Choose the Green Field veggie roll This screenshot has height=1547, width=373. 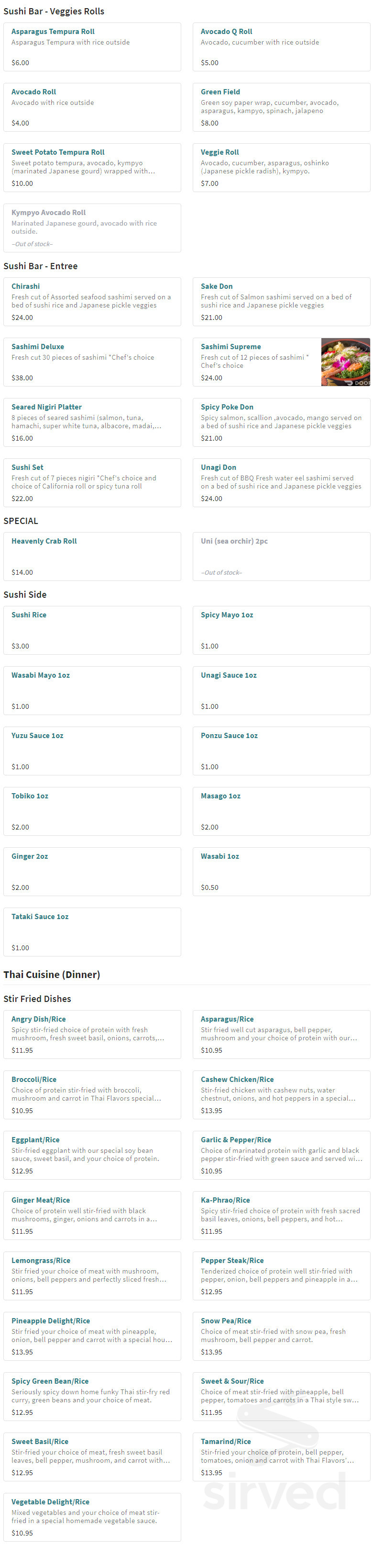(281, 107)
